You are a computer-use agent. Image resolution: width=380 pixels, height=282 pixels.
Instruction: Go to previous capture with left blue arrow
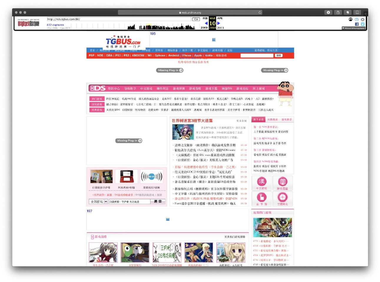(x=206, y=23)
